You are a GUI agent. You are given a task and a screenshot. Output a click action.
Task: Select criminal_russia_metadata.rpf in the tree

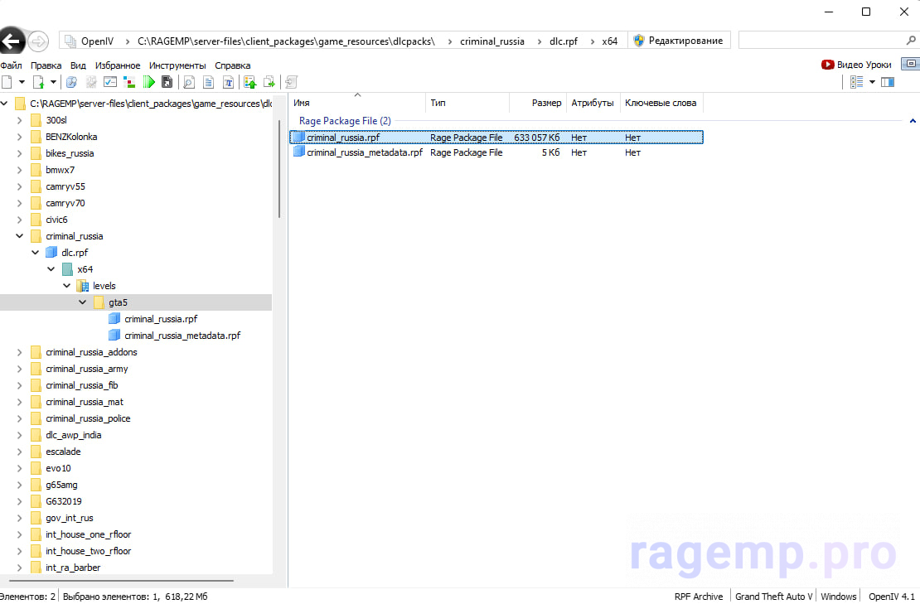pyautogui.click(x=182, y=336)
